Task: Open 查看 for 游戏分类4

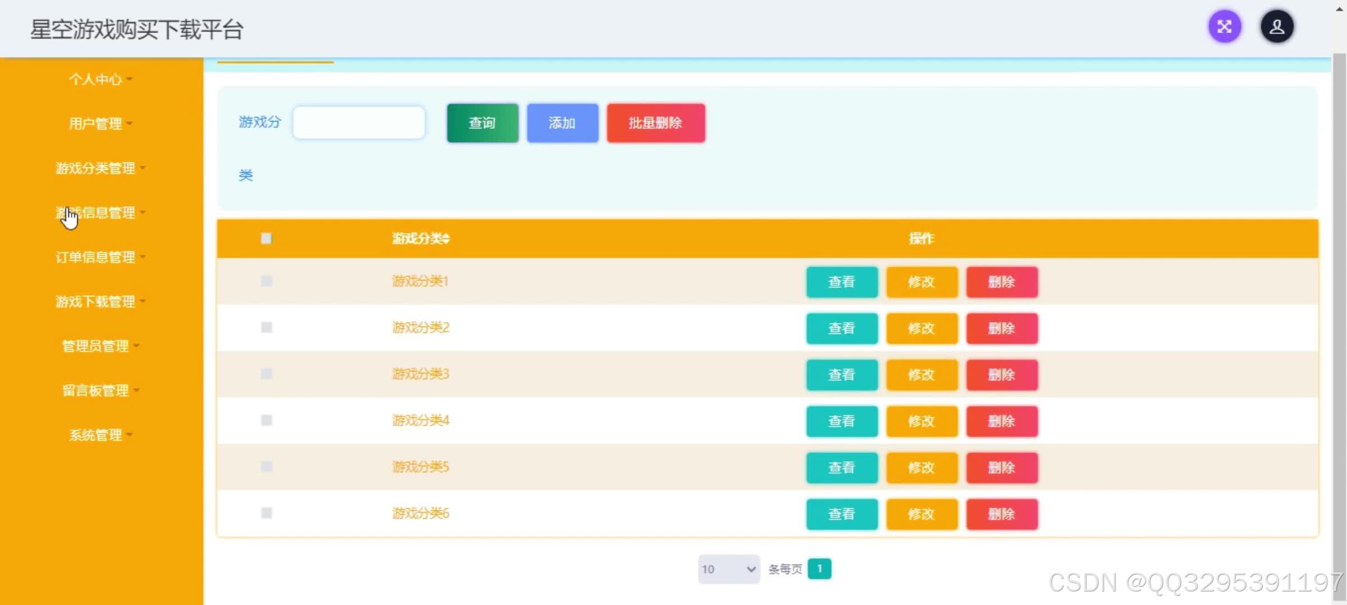Action: pyautogui.click(x=842, y=421)
